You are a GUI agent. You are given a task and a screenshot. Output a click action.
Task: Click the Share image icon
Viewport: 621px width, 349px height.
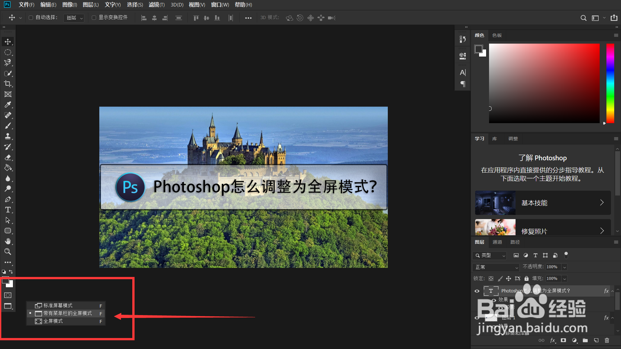[x=614, y=18]
